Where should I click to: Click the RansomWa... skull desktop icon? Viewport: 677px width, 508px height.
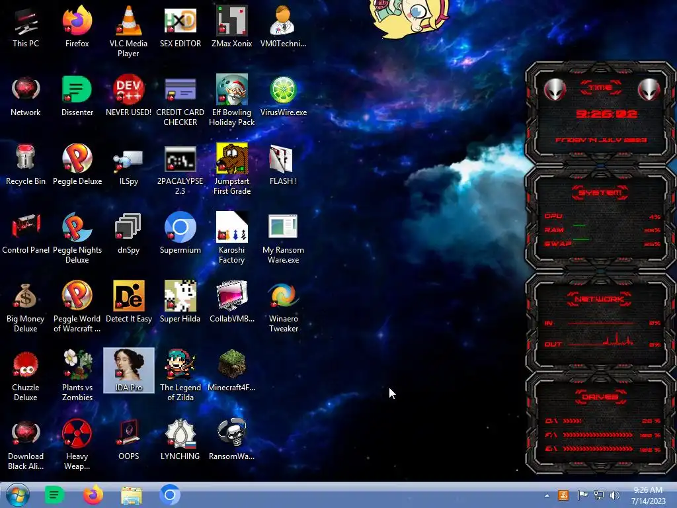[232, 440]
